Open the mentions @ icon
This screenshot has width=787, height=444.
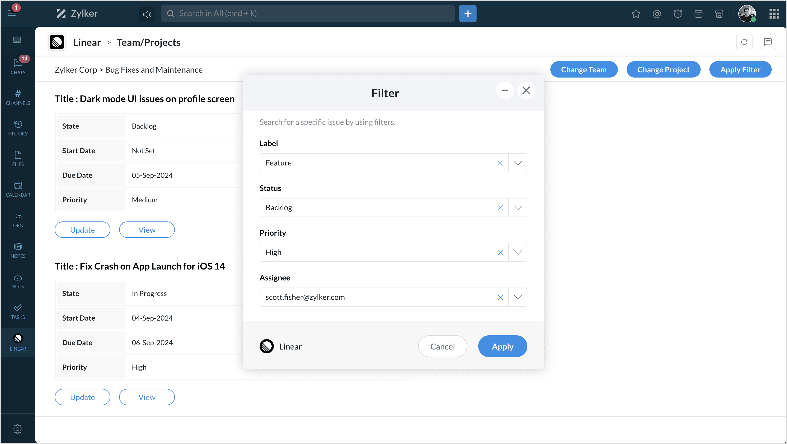click(x=657, y=14)
